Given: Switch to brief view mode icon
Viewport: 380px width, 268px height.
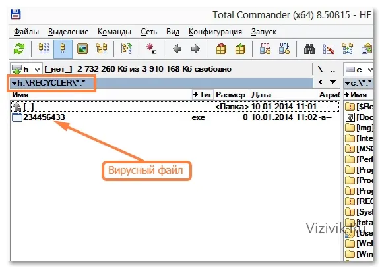Looking at the screenshot, I should (44, 49).
